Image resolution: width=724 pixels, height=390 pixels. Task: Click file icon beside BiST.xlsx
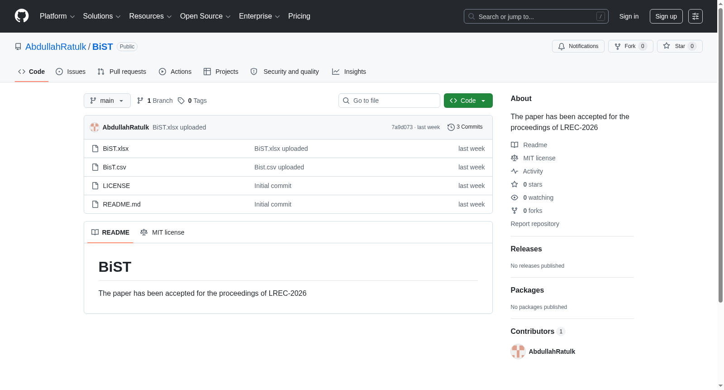coord(95,149)
